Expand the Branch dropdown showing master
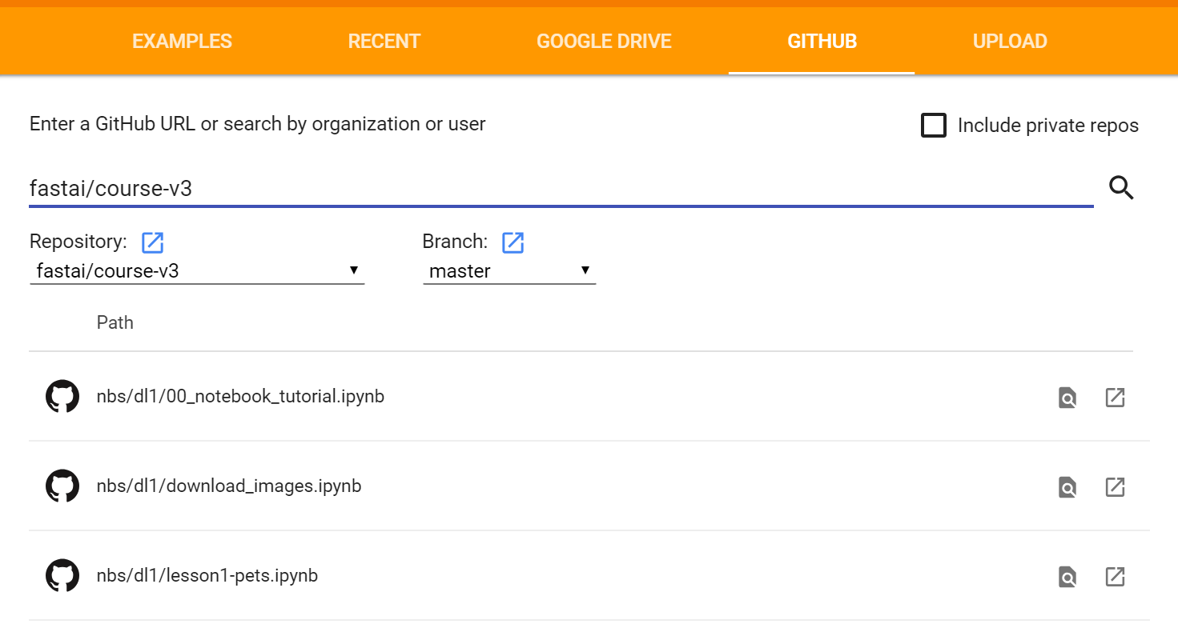Image resolution: width=1178 pixels, height=636 pixels. coord(509,271)
